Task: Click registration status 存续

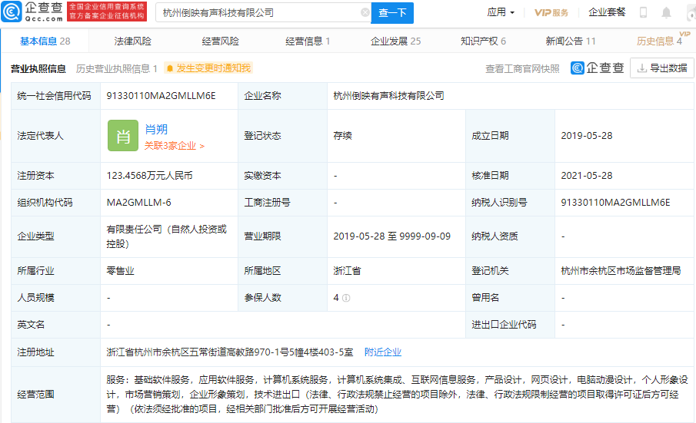Action: coord(343,136)
